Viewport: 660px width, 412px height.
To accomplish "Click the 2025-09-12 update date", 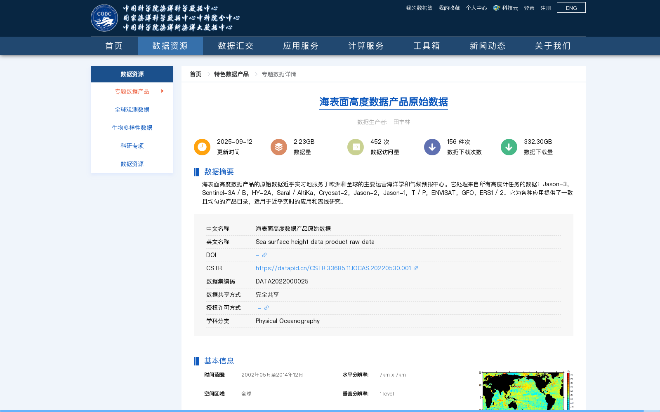I will [x=235, y=142].
